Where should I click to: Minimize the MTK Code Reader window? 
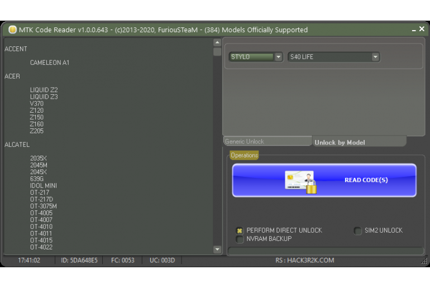click(414, 30)
